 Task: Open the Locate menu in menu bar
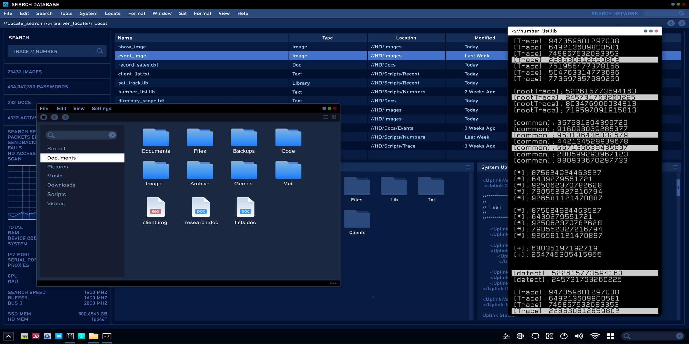pos(113,13)
